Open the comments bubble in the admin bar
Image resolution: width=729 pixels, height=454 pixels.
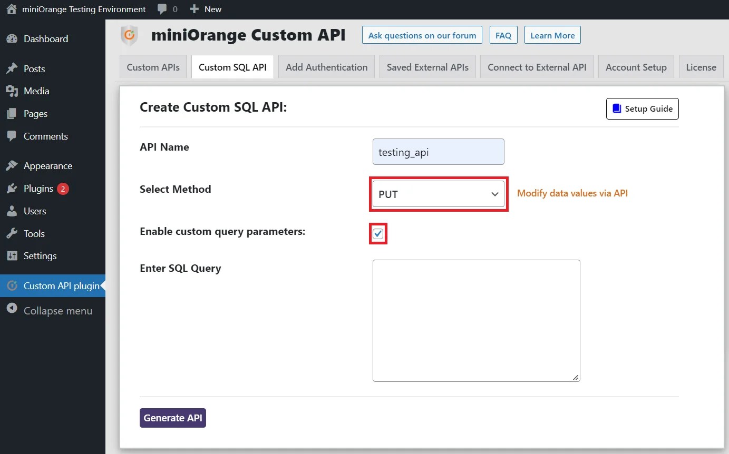pyautogui.click(x=160, y=9)
